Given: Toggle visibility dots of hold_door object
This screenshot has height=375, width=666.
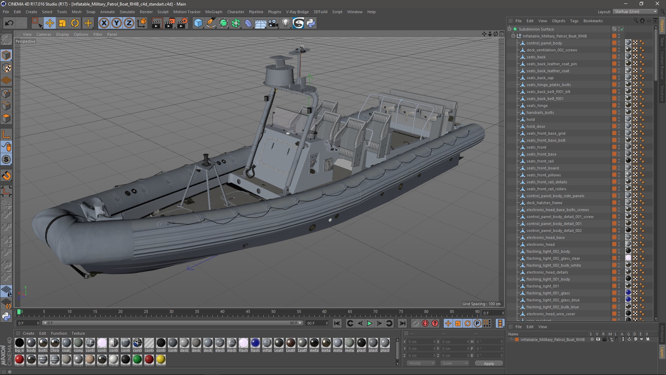Looking at the screenshot, I should tap(619, 126).
